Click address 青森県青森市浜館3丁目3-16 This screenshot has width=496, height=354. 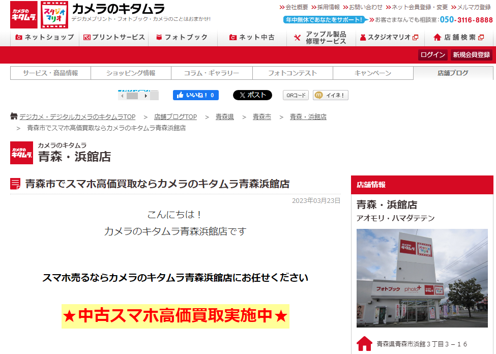pyautogui.click(x=422, y=344)
